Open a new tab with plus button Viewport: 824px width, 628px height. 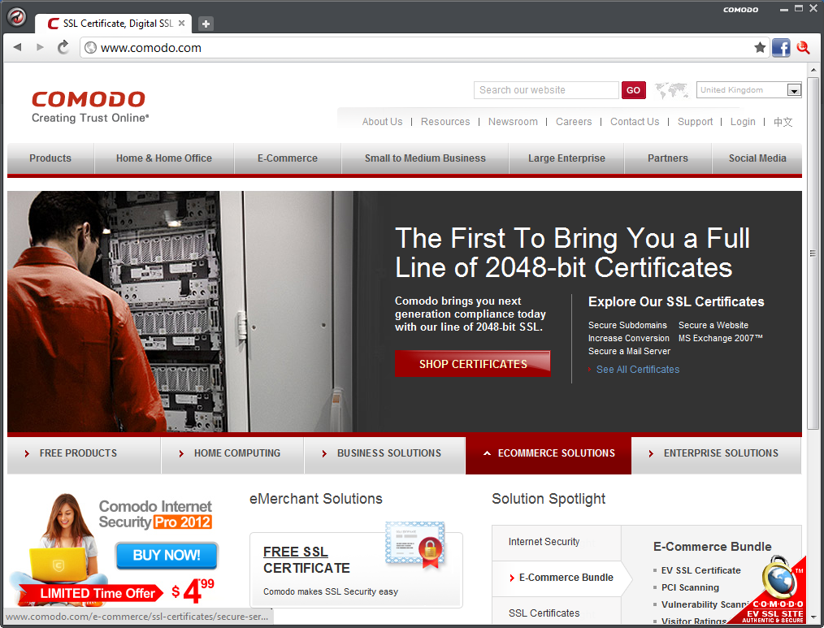[x=206, y=24]
